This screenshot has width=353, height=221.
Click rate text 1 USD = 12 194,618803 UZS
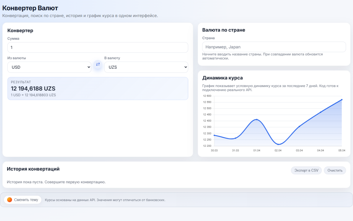pyautogui.click(x=34, y=95)
